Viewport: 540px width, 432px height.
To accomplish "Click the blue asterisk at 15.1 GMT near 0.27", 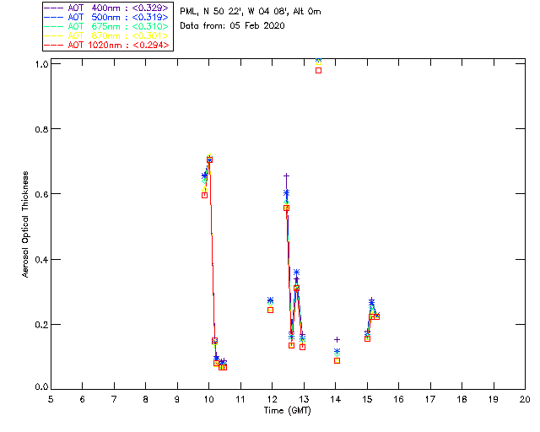I will [x=371, y=302].
